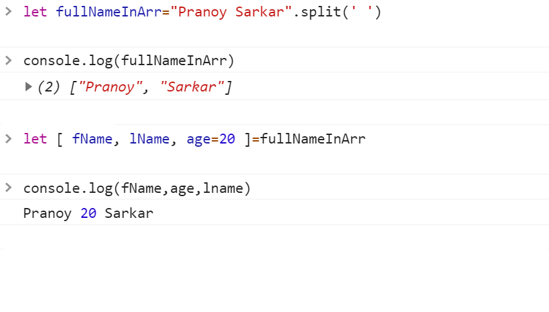Viewport: 549px width, 312px height.
Task: Click the age=20 default value text
Action: tap(210, 139)
